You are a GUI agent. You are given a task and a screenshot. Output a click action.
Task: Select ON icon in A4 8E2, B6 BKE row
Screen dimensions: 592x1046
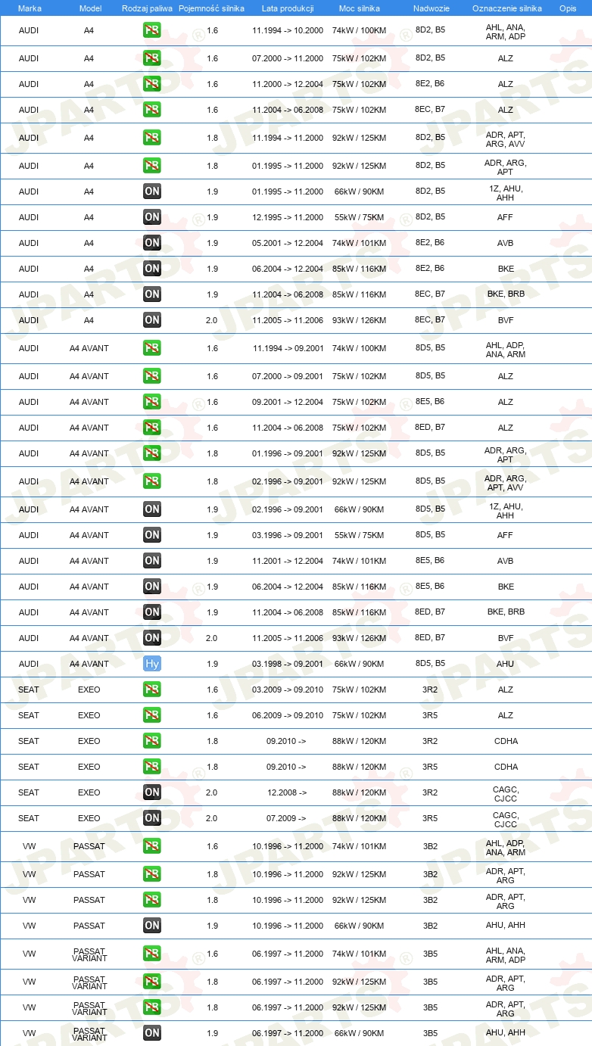(x=152, y=269)
